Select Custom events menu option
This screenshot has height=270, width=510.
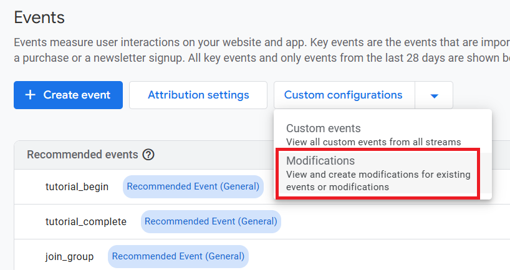323,128
